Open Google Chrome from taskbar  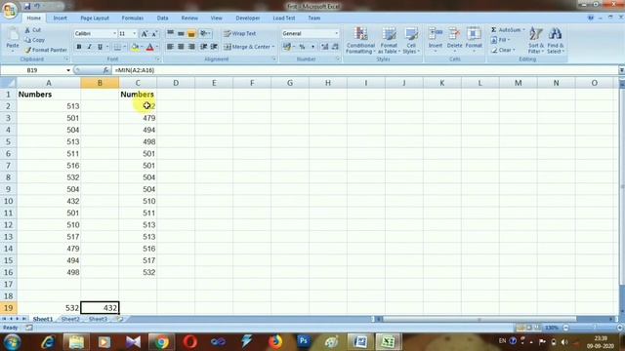[x=161, y=342]
